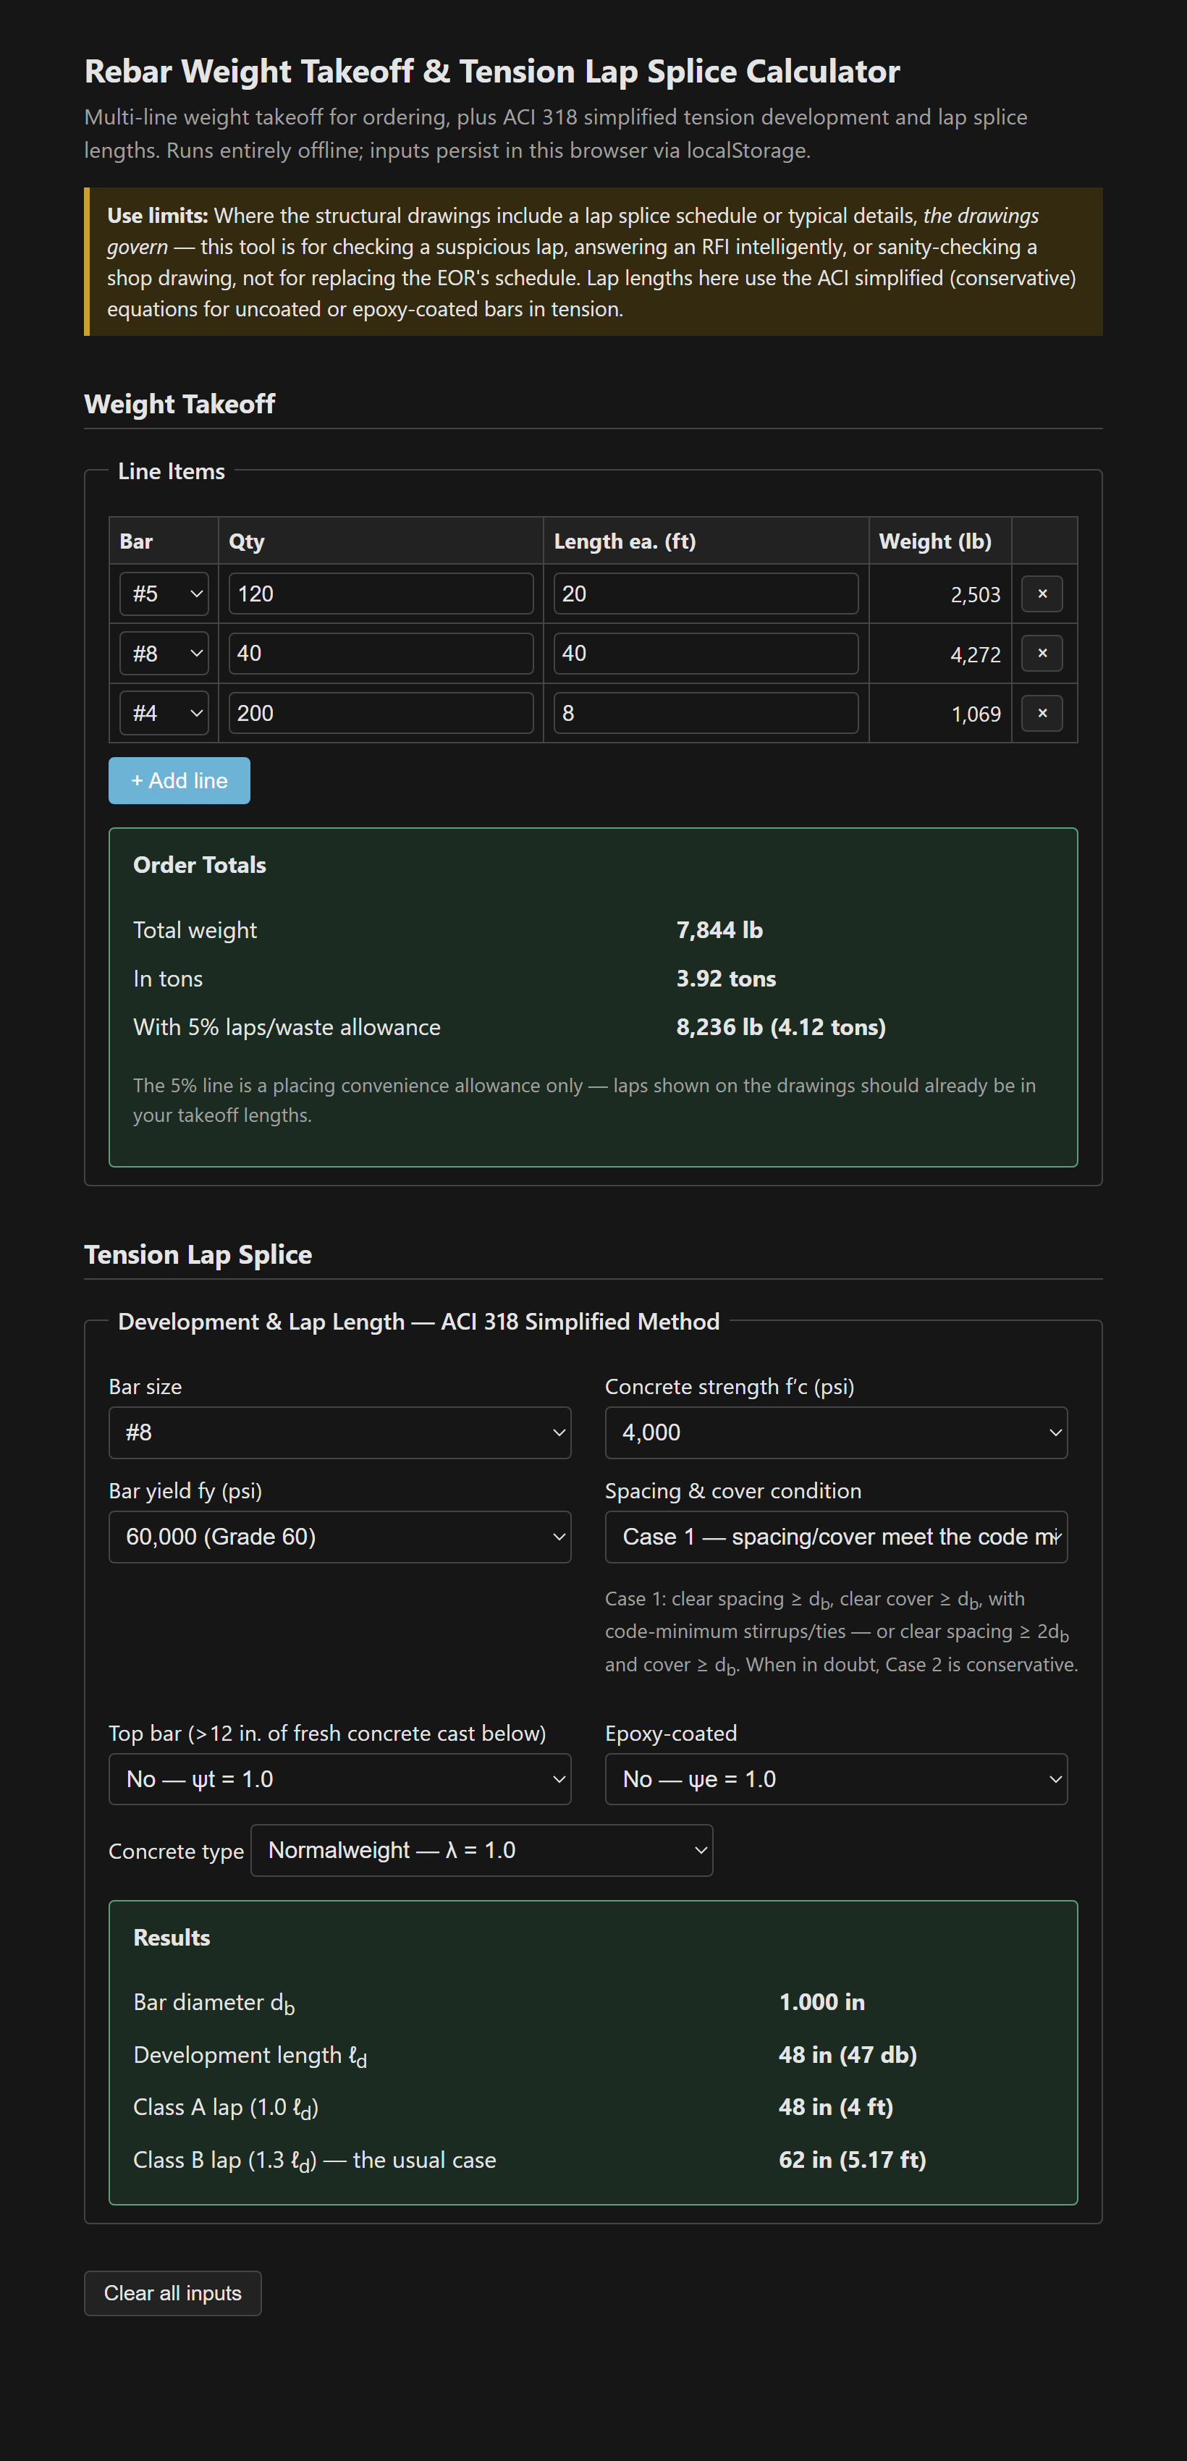1187x2461 pixels.
Task: Click the Add line button
Action: point(179,780)
